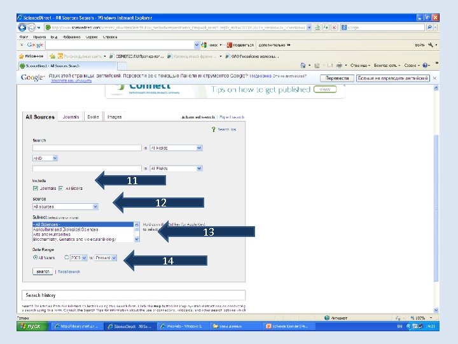Click Never translate English button
Screen dimensions: 458x344
[393, 78]
